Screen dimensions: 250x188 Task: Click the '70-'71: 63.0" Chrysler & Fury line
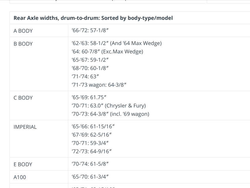pos(108,106)
